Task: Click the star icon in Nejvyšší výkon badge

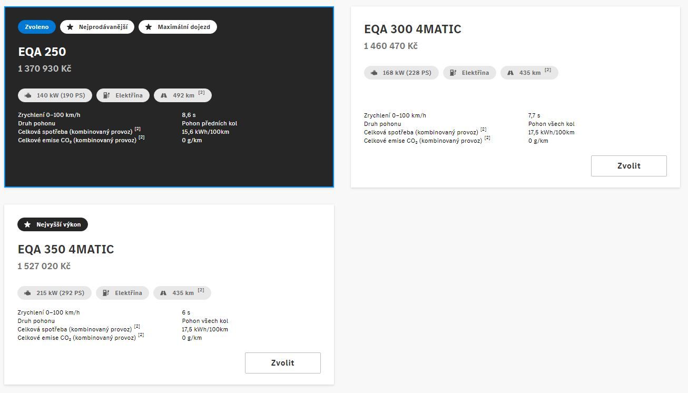Action: pyautogui.click(x=27, y=224)
